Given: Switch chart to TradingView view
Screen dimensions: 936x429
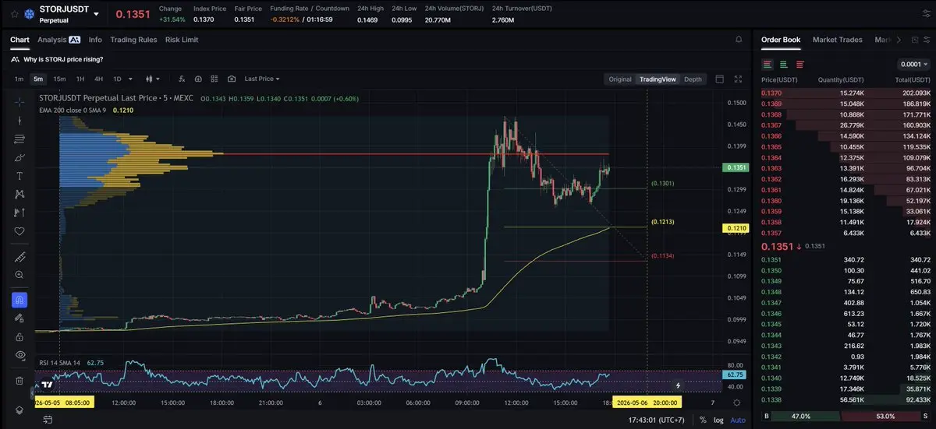Looking at the screenshot, I should click(x=658, y=79).
